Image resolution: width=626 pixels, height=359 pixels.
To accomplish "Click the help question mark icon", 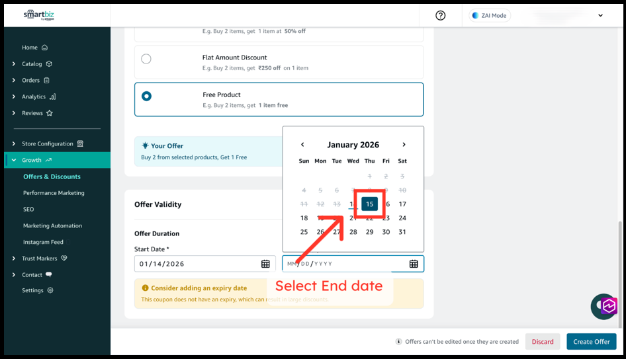I will [x=441, y=16].
